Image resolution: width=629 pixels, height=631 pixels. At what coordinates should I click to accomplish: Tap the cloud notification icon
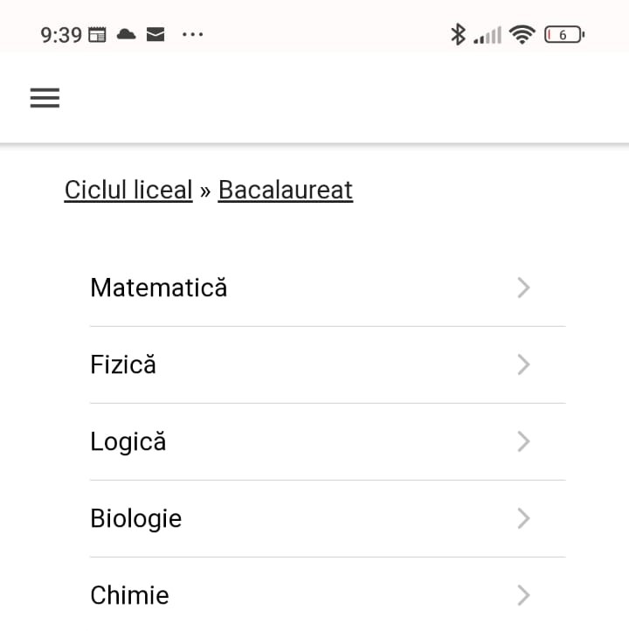[126, 35]
